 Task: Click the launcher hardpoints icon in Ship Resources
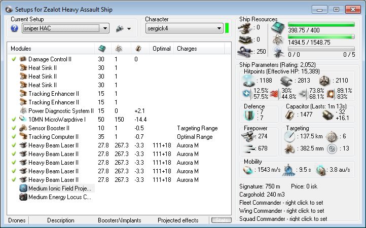click(245, 40)
